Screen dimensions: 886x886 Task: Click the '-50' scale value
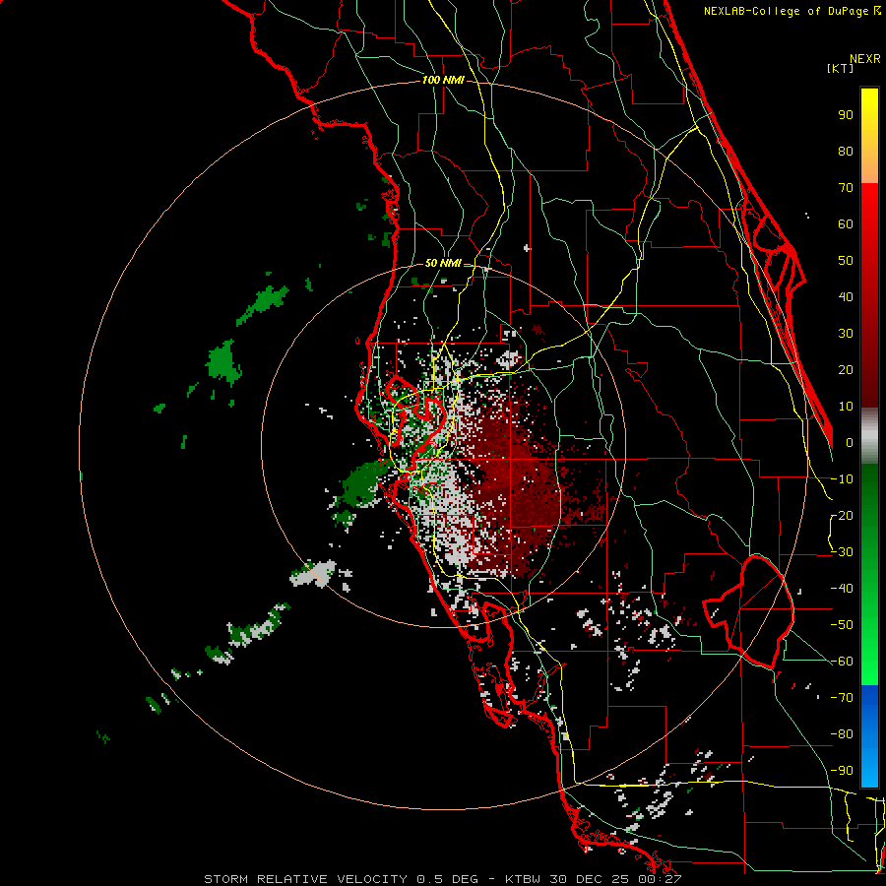click(x=842, y=625)
